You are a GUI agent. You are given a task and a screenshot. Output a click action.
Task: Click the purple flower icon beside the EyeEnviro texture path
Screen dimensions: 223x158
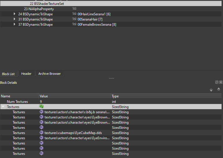[41, 137]
